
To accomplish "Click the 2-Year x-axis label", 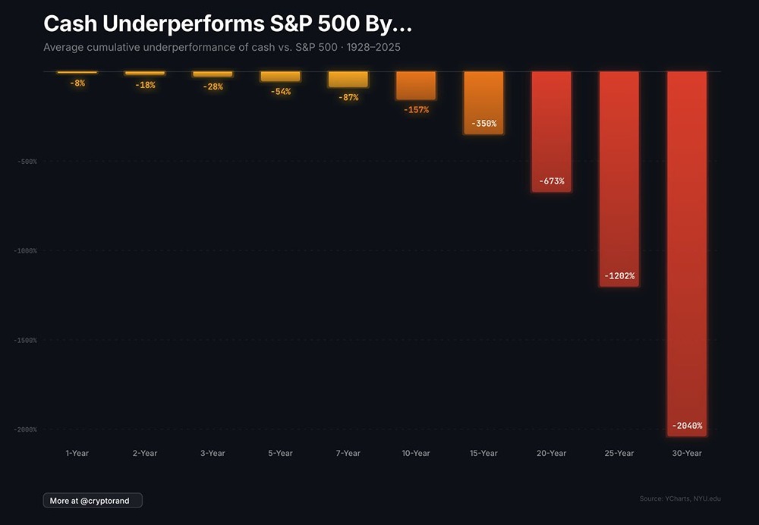I will pos(145,453).
